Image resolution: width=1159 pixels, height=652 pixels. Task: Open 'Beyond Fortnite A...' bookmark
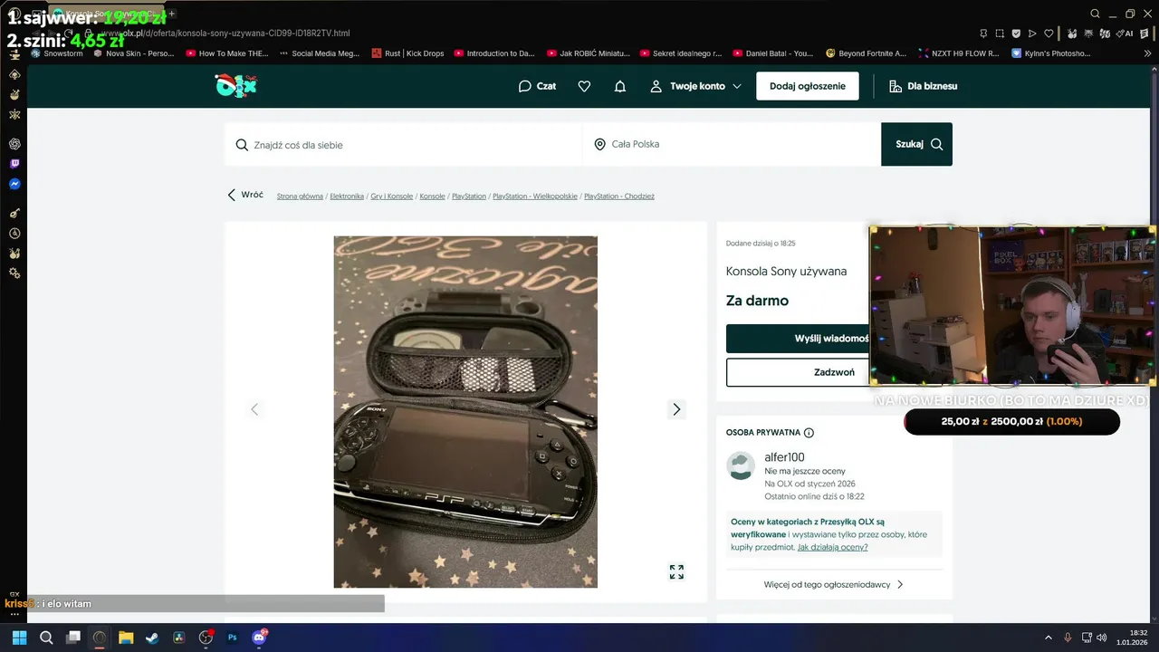(866, 53)
